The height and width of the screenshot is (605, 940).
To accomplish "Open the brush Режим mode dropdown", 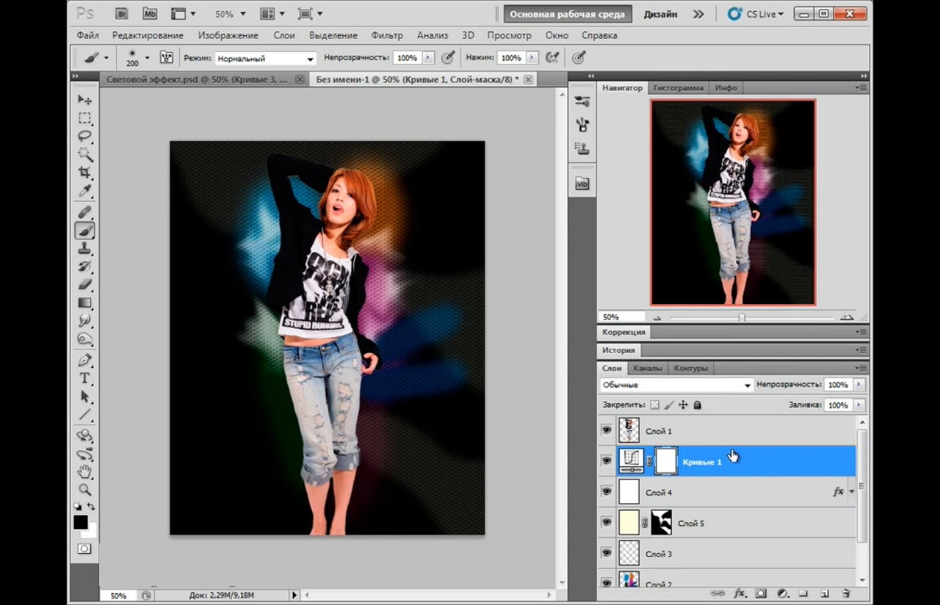I will point(265,58).
